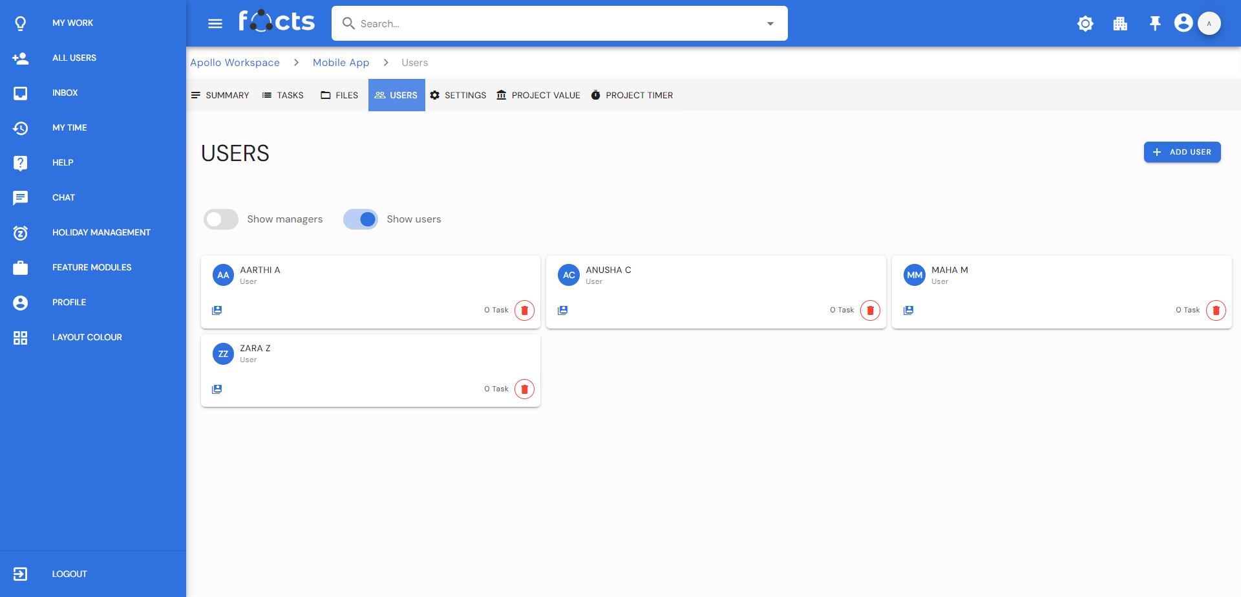This screenshot has width=1241, height=597.
Task: Open the account profile icon menu
Action: click(1183, 23)
